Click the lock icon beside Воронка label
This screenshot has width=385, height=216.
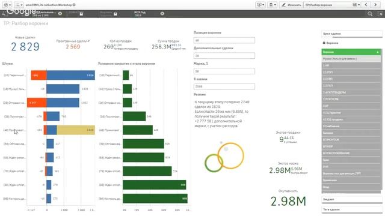point(324,43)
